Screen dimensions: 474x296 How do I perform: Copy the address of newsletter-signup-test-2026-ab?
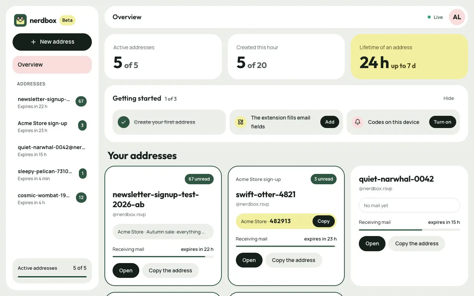click(170, 270)
